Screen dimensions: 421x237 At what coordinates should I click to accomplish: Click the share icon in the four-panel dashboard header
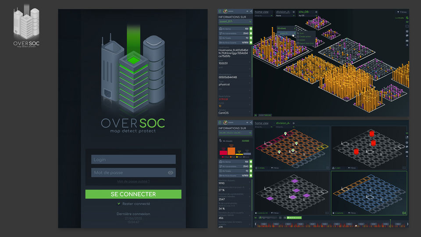pyautogui.click(x=251, y=122)
